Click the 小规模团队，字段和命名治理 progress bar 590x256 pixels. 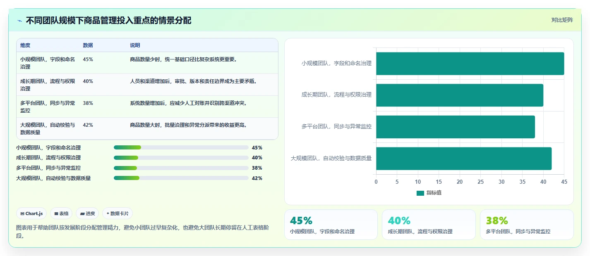(x=181, y=147)
